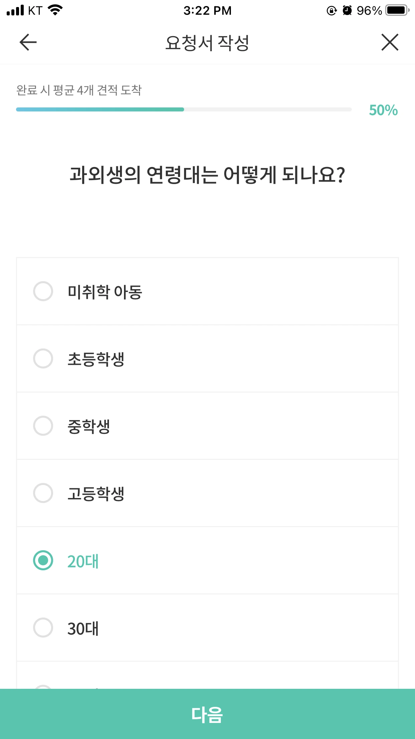The width and height of the screenshot is (415, 739).
Task: Tap the cellular signal bars icon
Action: pos(15,10)
